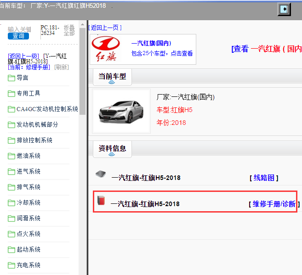
Task: Click the blue 查询 search button
Action: pos(18,36)
